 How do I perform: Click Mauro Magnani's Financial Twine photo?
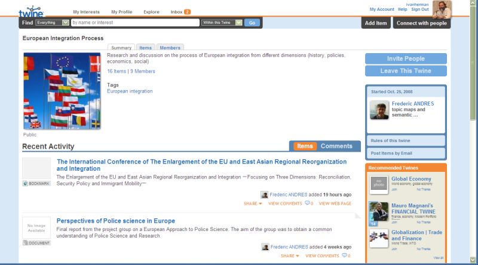379,212
